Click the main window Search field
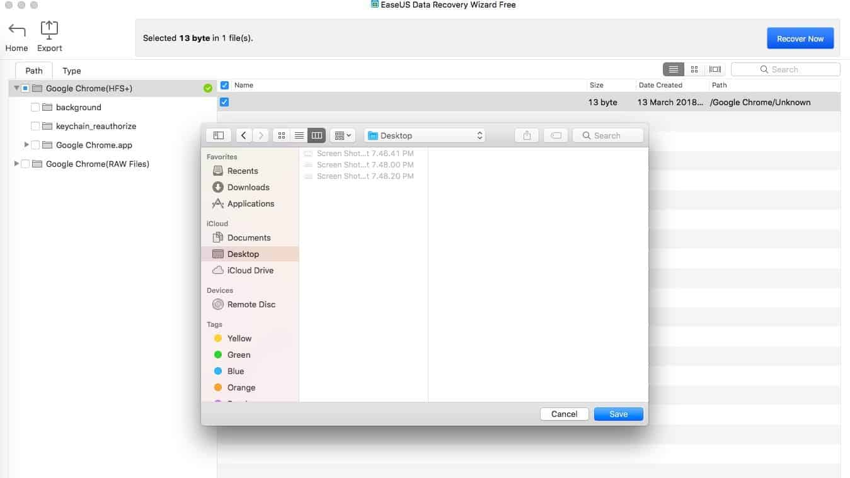The image size is (850, 478). click(785, 69)
